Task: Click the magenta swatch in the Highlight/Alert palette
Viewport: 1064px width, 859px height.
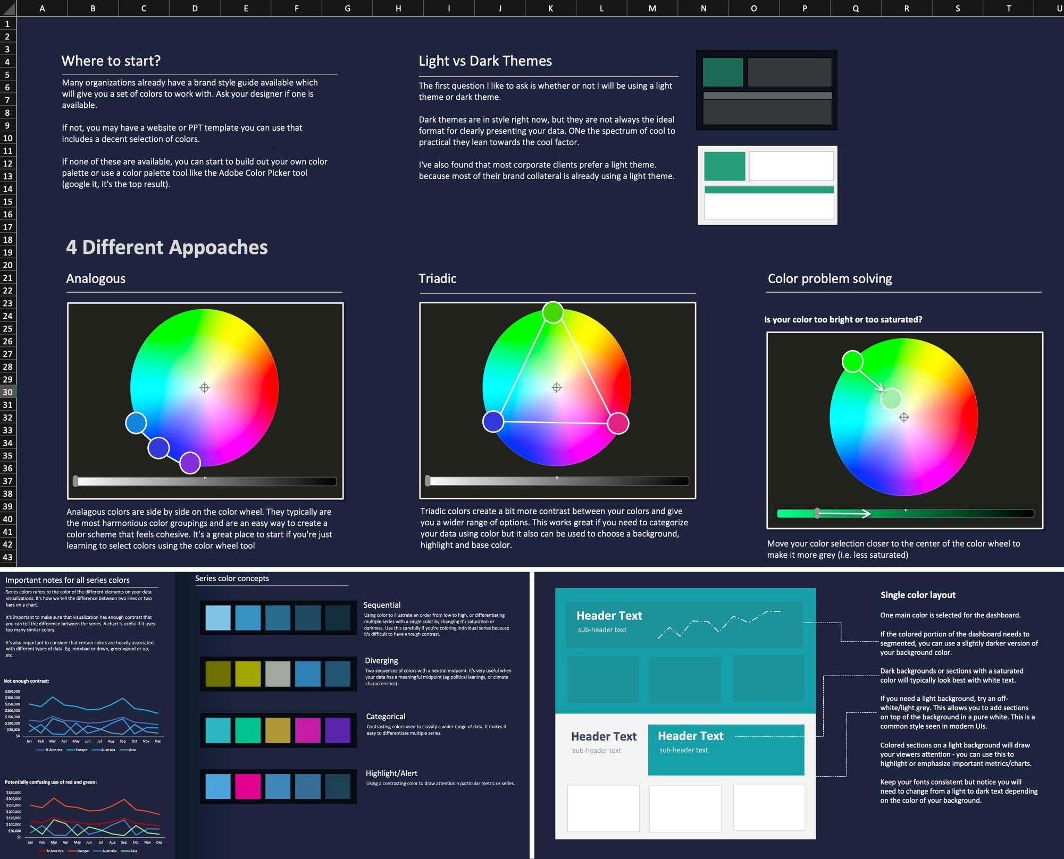Action: (x=248, y=786)
